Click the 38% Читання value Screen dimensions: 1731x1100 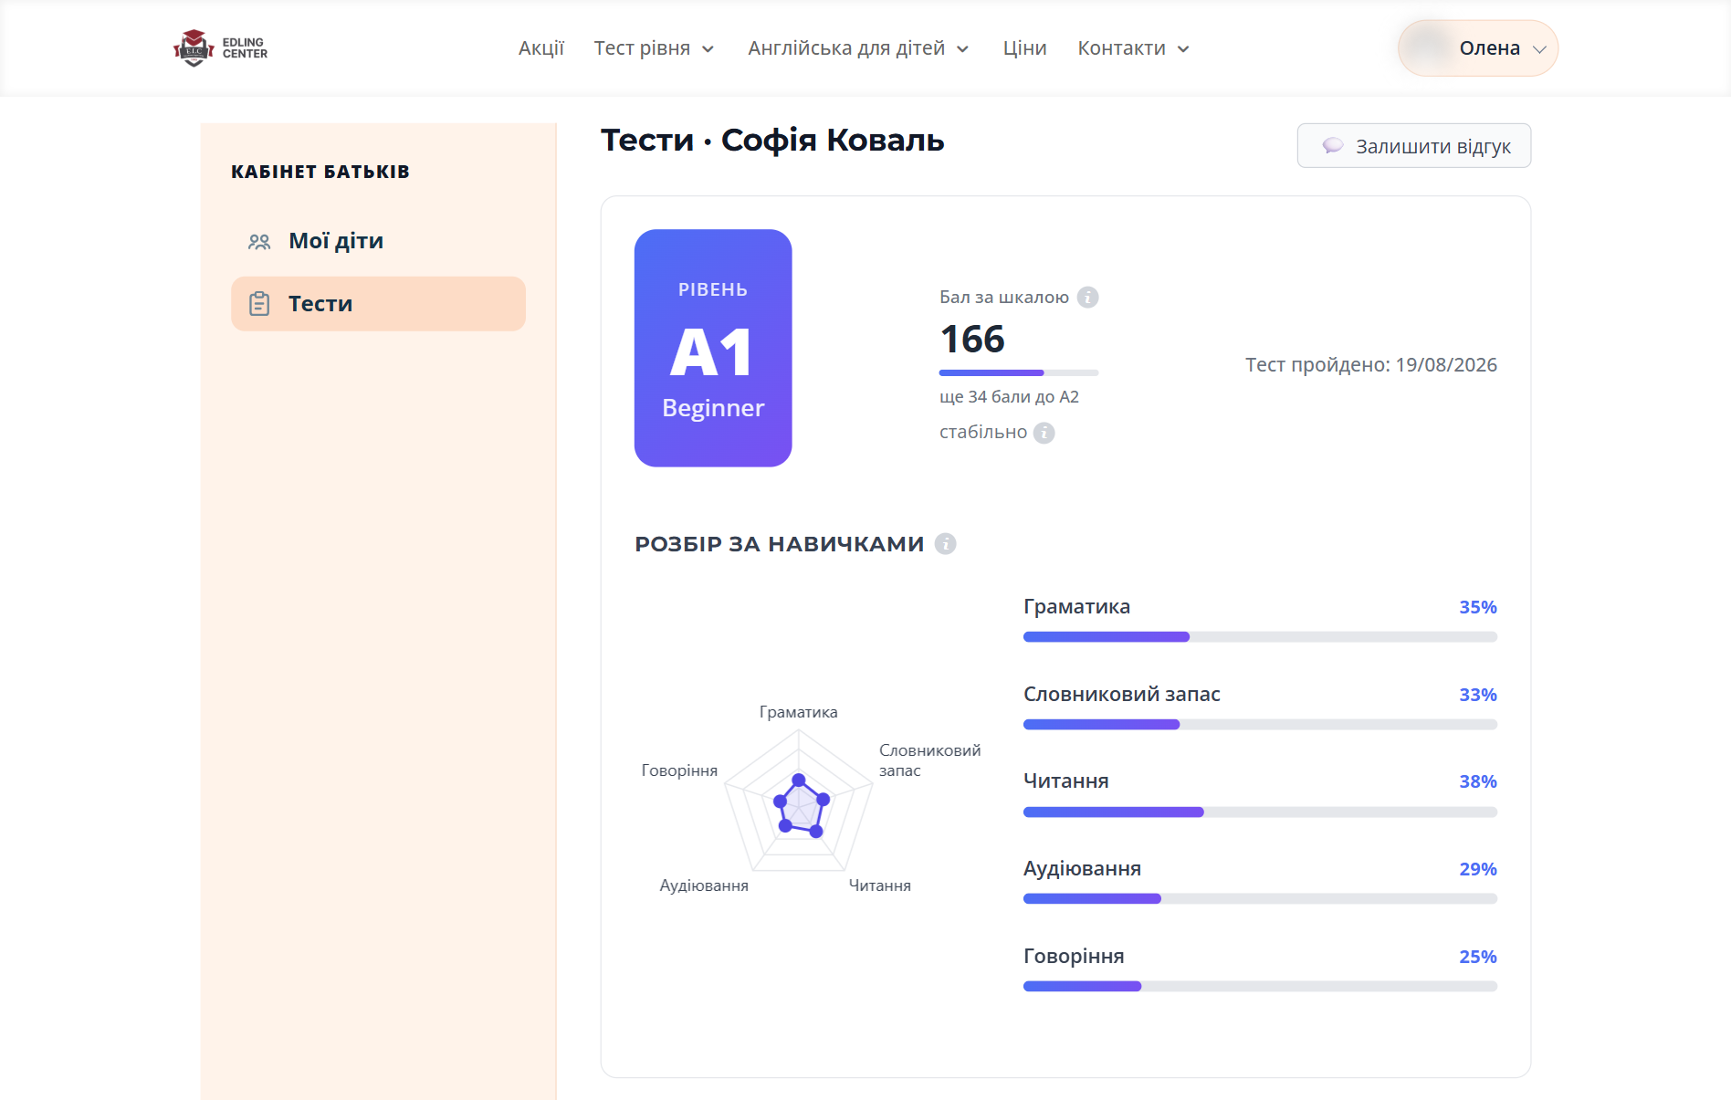point(1477,782)
